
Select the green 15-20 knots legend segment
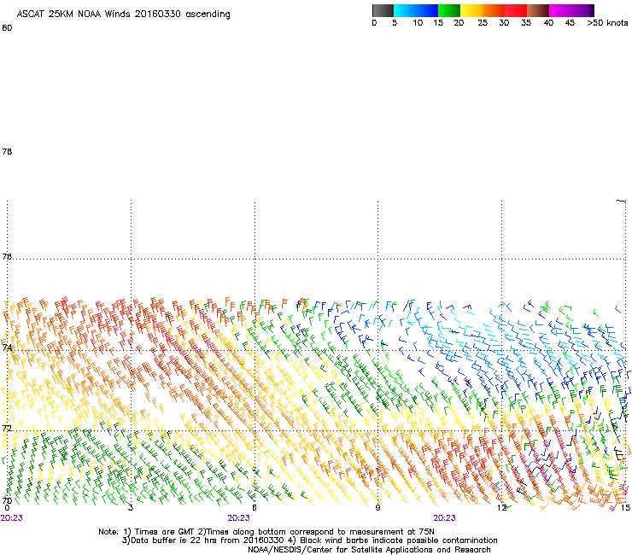click(x=449, y=10)
